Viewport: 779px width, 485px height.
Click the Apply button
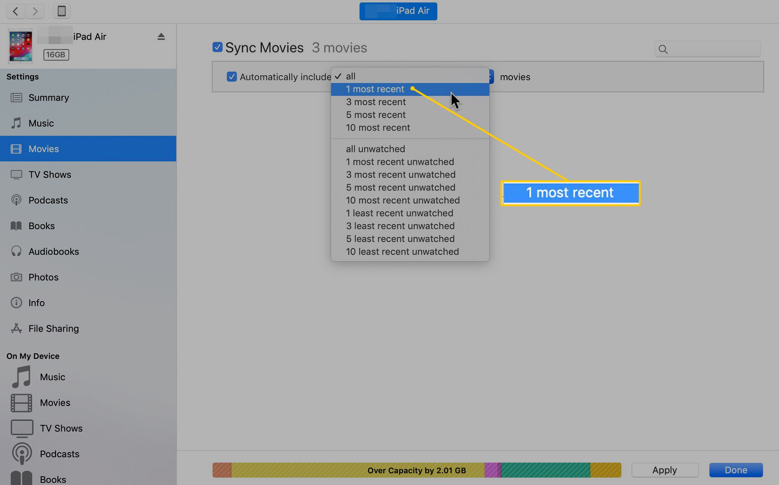665,470
